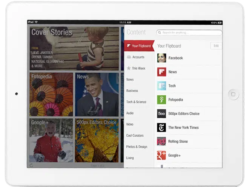
Task: Tap the Google+ label in list
Action: pos(174,155)
